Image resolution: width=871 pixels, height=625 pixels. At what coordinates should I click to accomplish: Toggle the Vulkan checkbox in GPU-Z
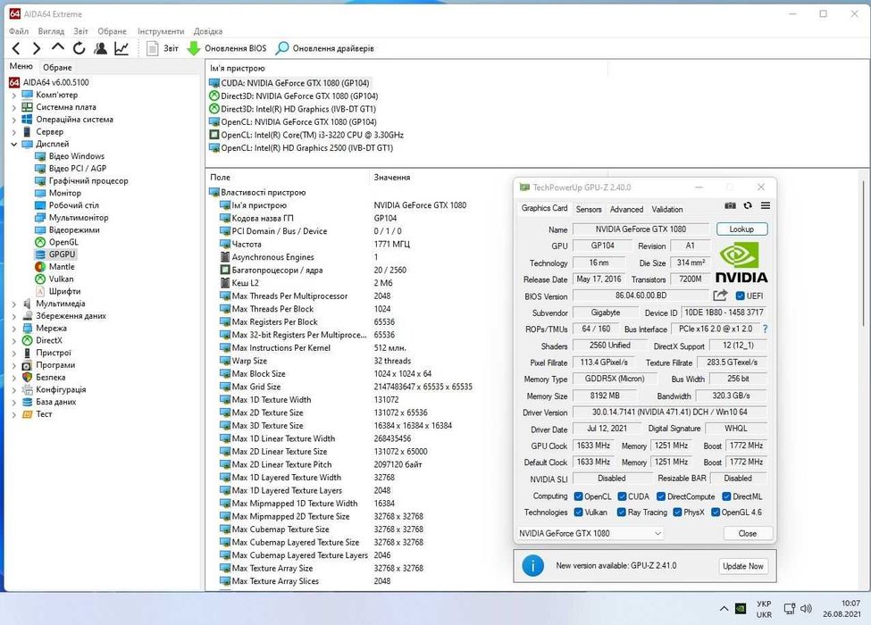578,512
